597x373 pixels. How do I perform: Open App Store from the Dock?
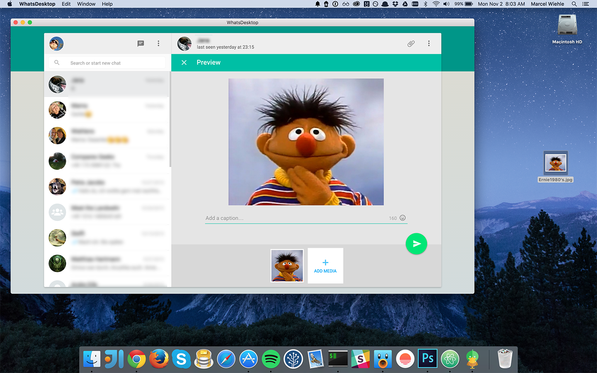point(248,359)
